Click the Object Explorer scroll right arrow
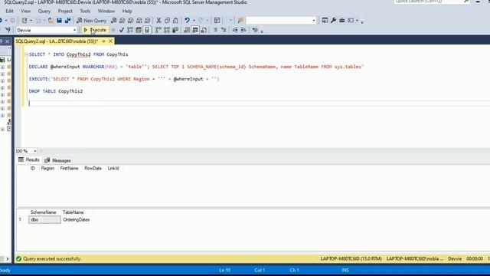Viewport: 490px width, 276px height. [8, 259]
